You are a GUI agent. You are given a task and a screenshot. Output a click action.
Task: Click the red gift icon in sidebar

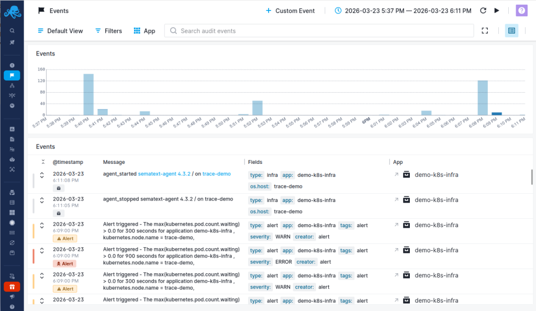12,286
